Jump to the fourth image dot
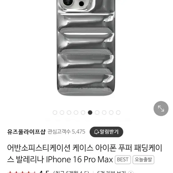 (76, 113)
